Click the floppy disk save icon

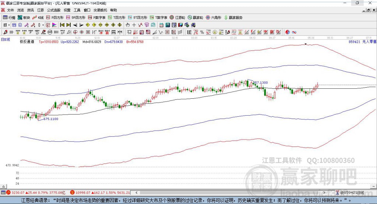[x=180, y=25]
